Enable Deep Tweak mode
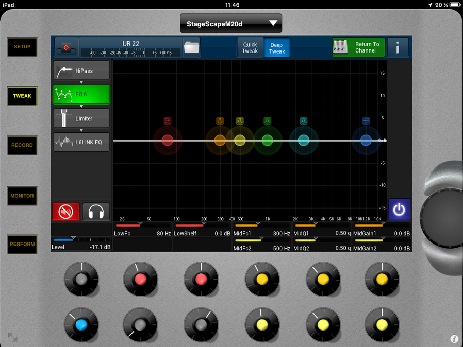This screenshot has width=463, height=347. tap(277, 48)
